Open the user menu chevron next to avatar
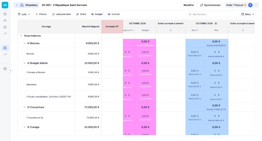This screenshot has height=141, width=262. [x=256, y=5]
